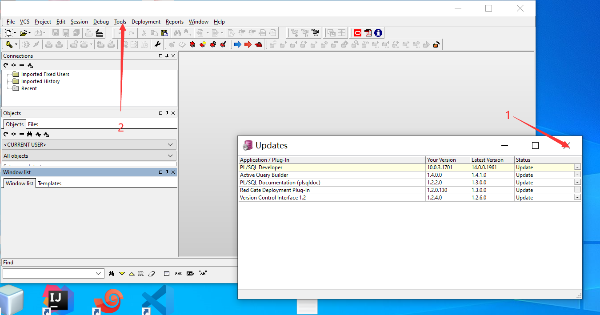Image resolution: width=600 pixels, height=315 pixels.
Task: Click the minus icon in Connections panel
Action: pyautogui.click(x=22, y=65)
